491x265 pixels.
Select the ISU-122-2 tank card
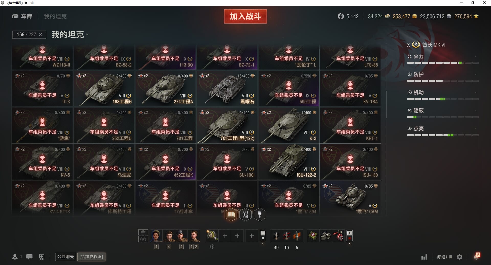(x=289, y=162)
